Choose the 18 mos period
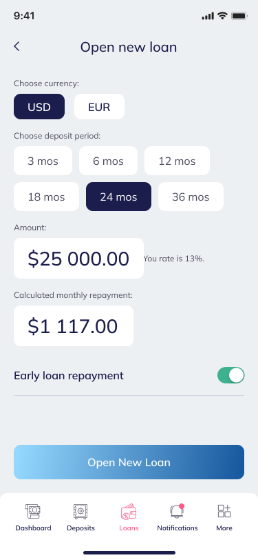258x560 pixels. [x=46, y=197]
